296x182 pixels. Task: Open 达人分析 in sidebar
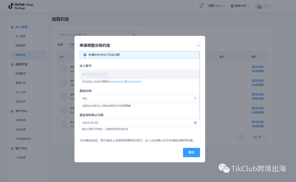click(x=21, y=92)
